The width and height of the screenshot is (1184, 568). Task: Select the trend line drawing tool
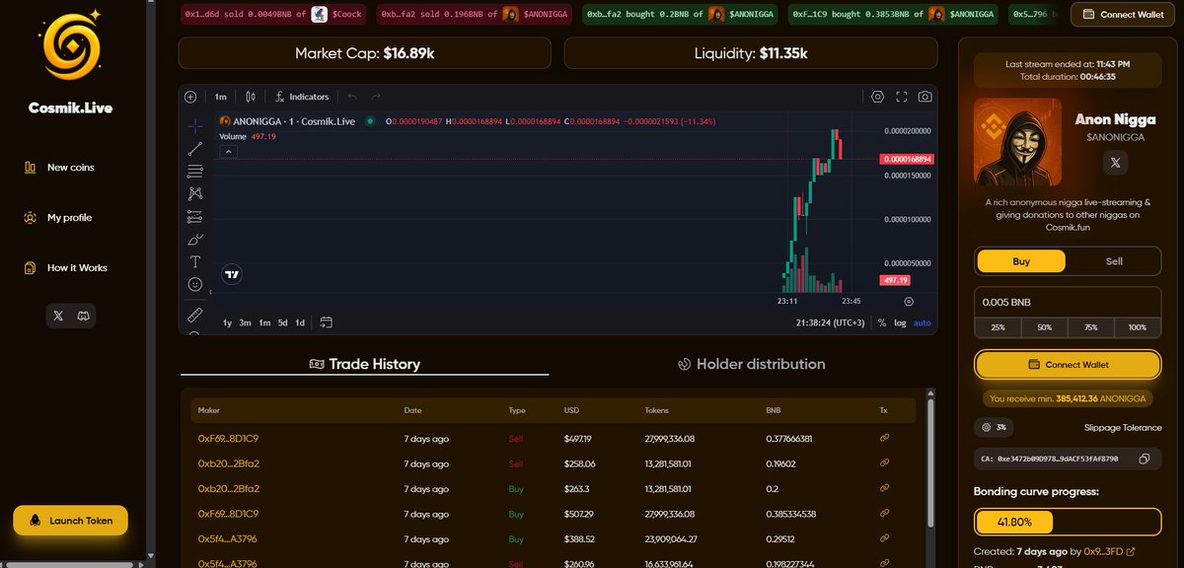pos(195,149)
